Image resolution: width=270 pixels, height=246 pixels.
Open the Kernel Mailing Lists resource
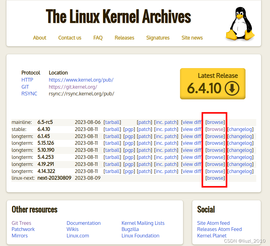pyautogui.click(x=143, y=223)
